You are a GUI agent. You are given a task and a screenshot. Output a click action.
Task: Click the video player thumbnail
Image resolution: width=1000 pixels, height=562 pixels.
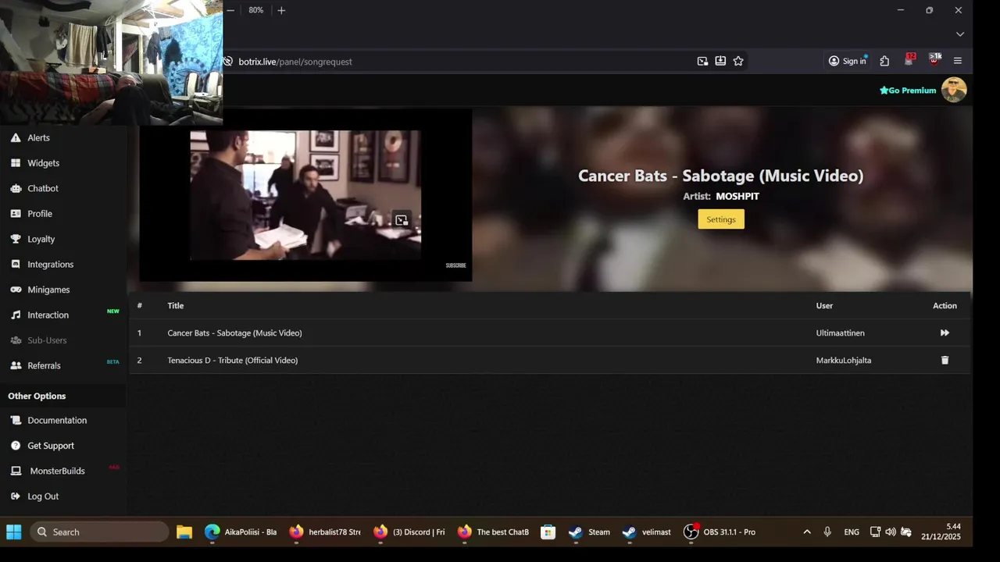click(305, 195)
